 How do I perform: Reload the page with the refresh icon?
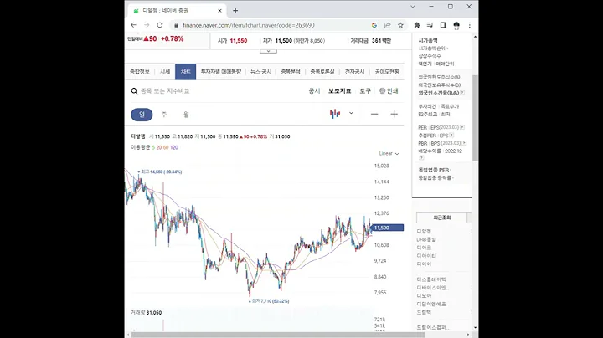click(x=160, y=25)
